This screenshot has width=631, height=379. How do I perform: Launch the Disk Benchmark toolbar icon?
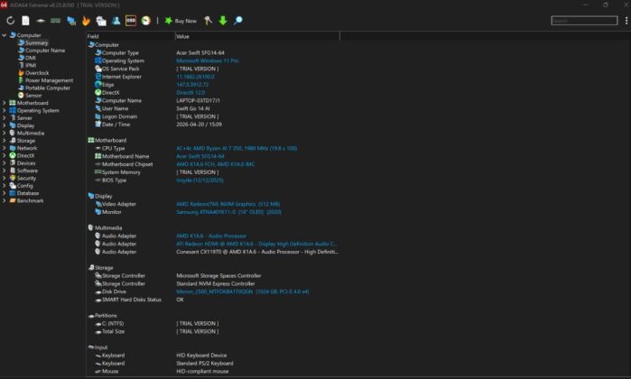tap(41, 21)
